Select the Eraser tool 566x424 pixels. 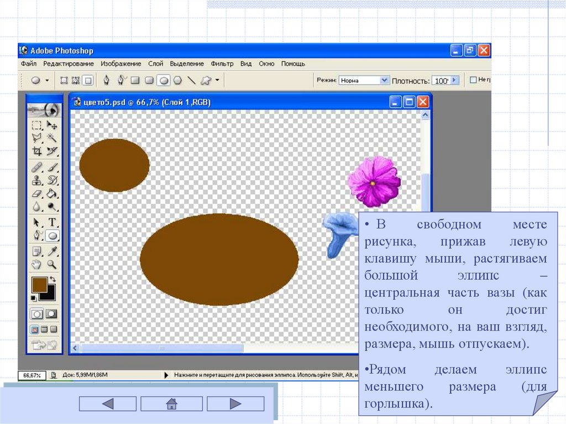coord(37,194)
